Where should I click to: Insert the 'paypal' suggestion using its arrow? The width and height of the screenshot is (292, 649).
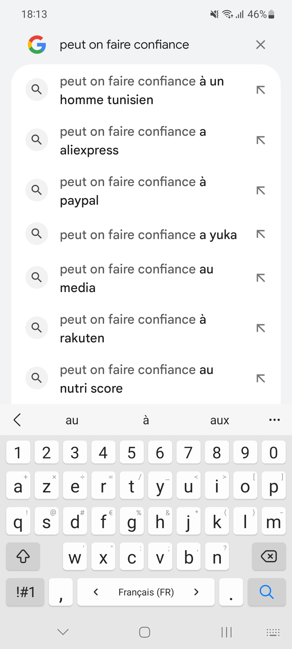(x=261, y=190)
